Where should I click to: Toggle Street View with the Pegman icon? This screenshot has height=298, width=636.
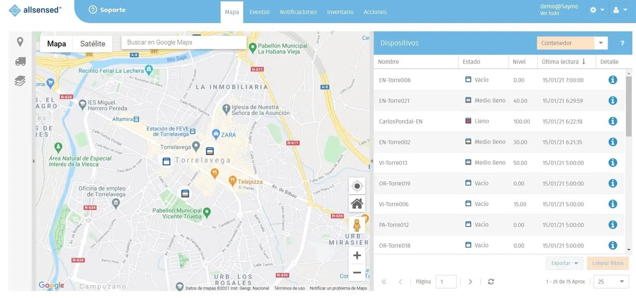coord(357,224)
